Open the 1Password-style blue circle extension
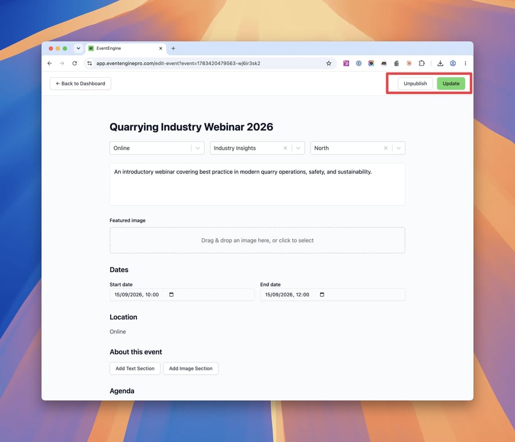 (x=358, y=63)
